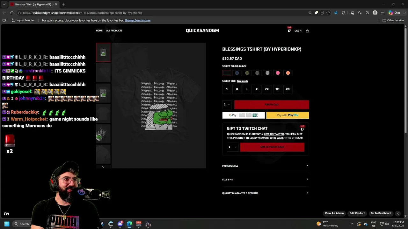The height and width of the screenshot is (229, 408).
Task: Open the shopping price tag icon
Action: pos(316,13)
